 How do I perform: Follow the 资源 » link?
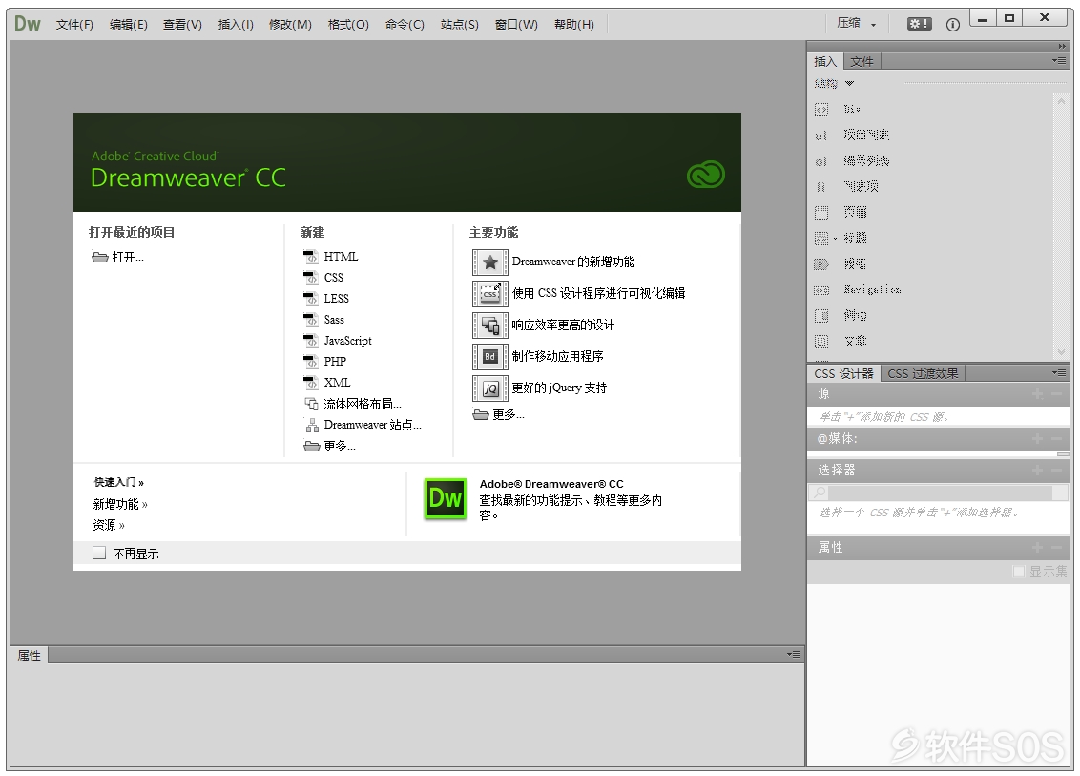tap(109, 525)
